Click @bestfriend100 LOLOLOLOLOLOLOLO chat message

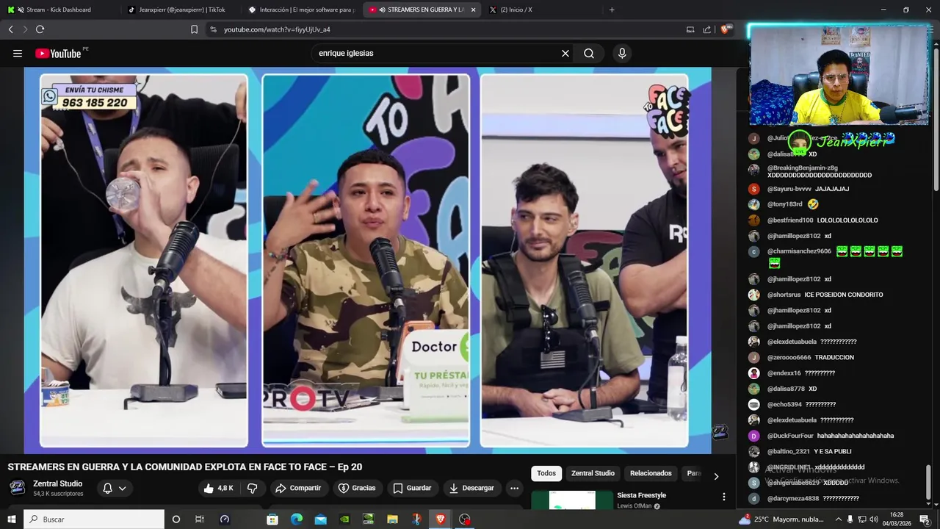point(822,220)
